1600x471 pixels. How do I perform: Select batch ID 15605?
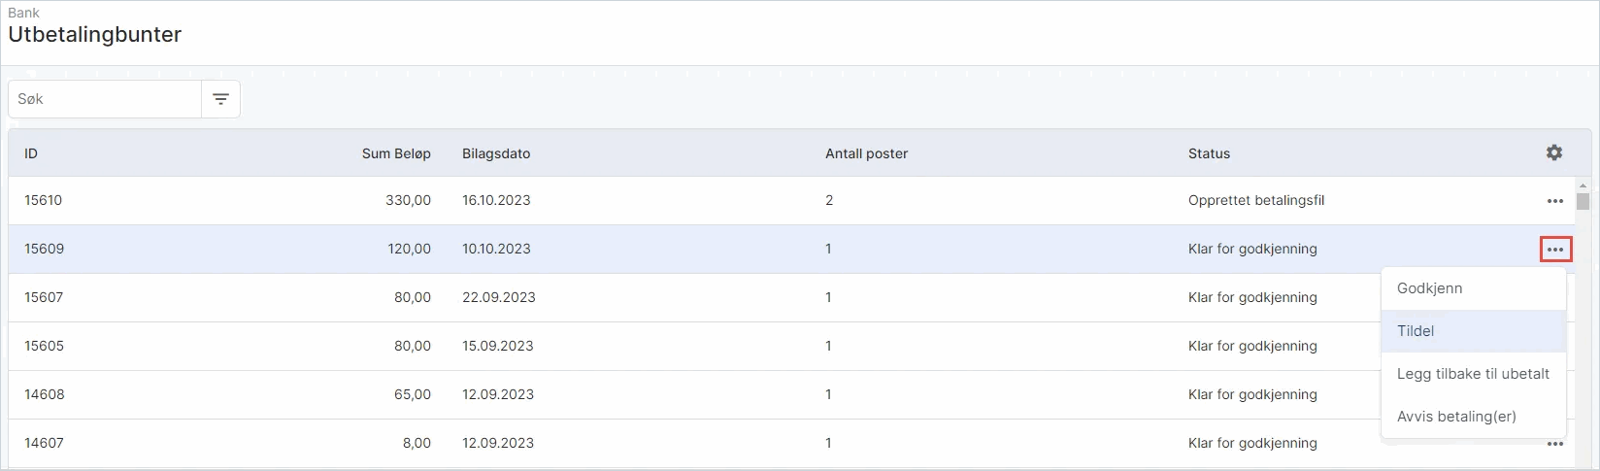point(44,346)
